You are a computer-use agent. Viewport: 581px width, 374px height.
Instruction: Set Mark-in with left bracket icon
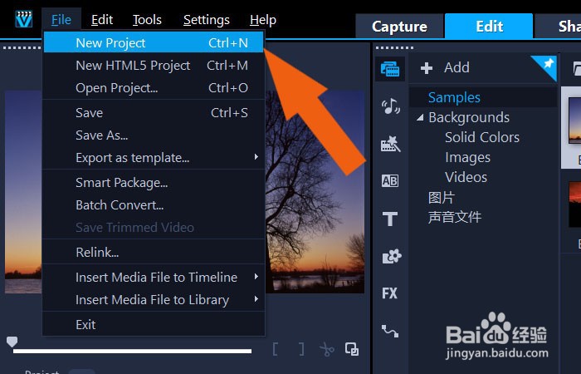click(x=276, y=349)
